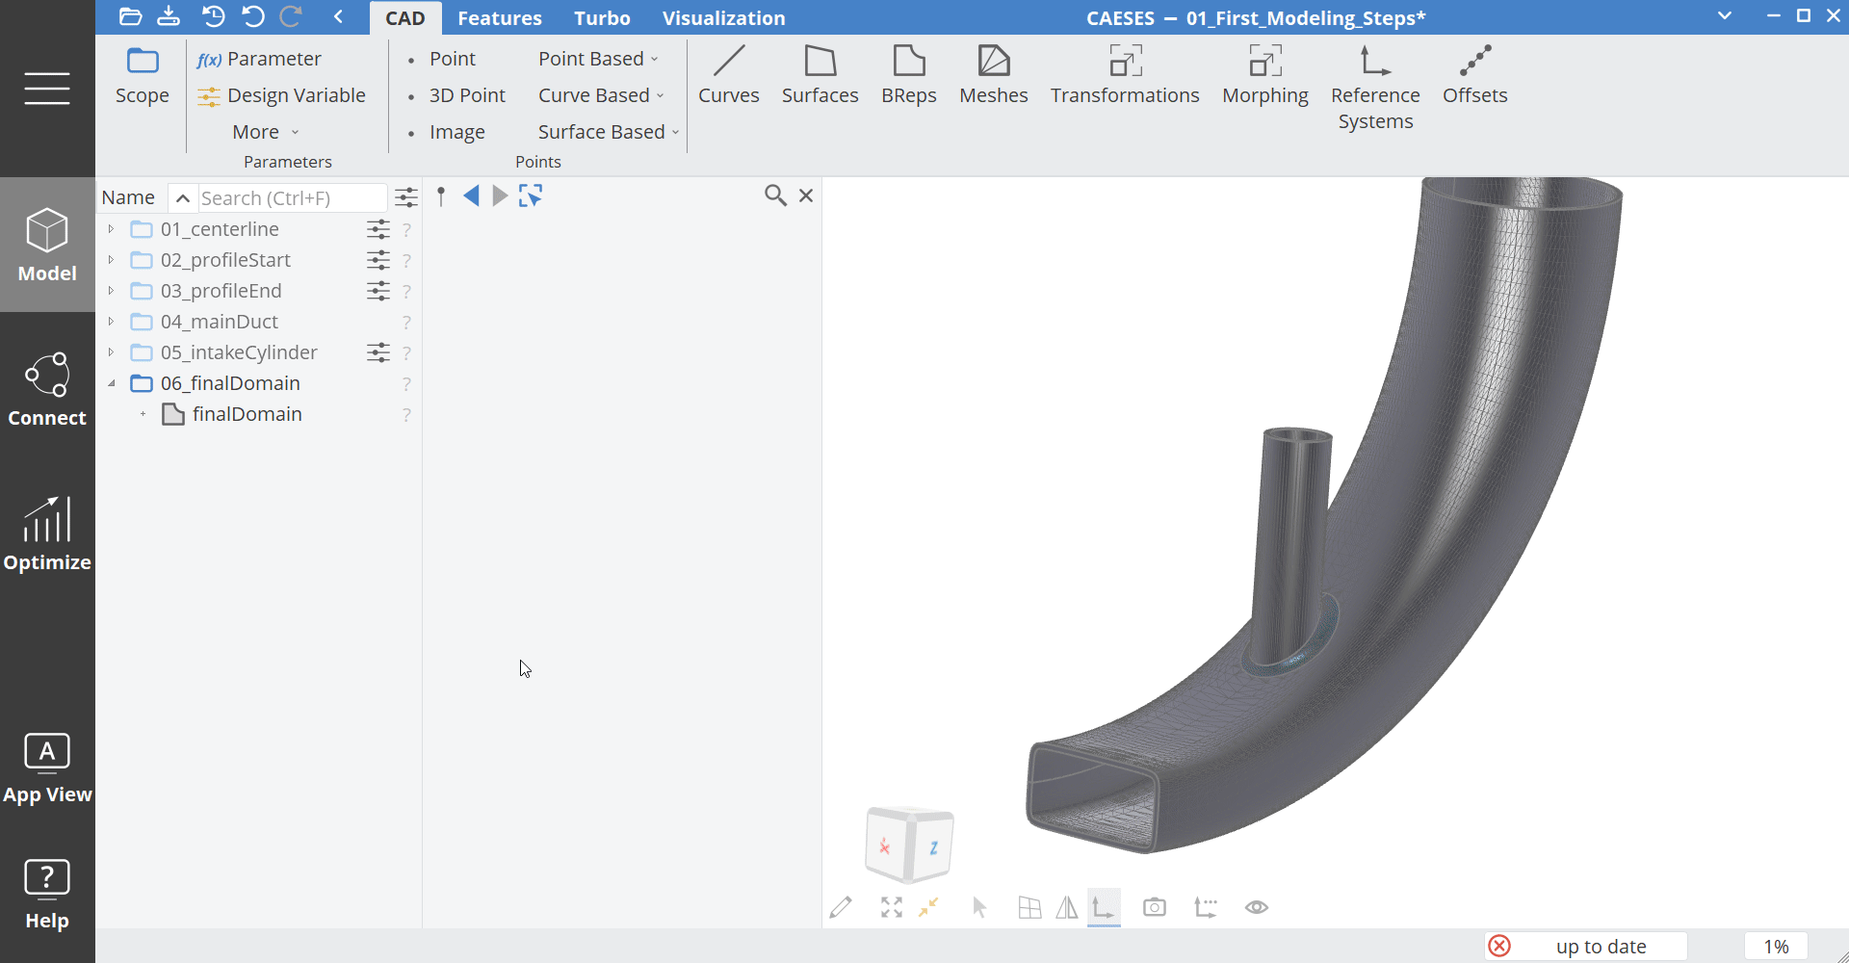Expand the 03_profileEnd folder
This screenshot has width=1849, height=963.
point(112,291)
